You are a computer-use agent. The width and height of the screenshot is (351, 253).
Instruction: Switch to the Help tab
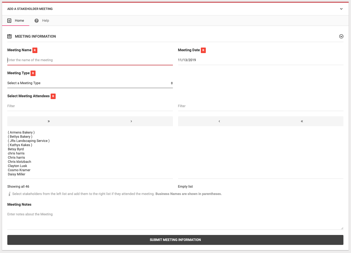point(45,21)
